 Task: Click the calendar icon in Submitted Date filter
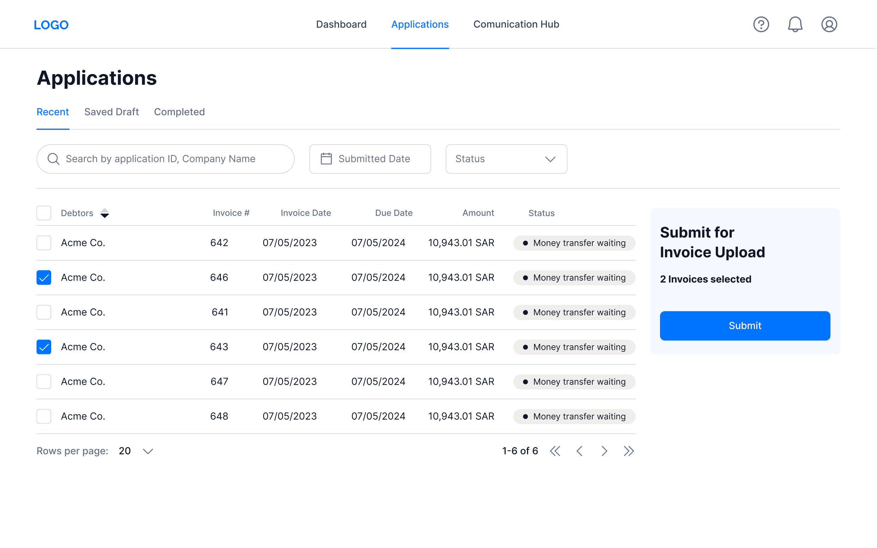click(326, 159)
